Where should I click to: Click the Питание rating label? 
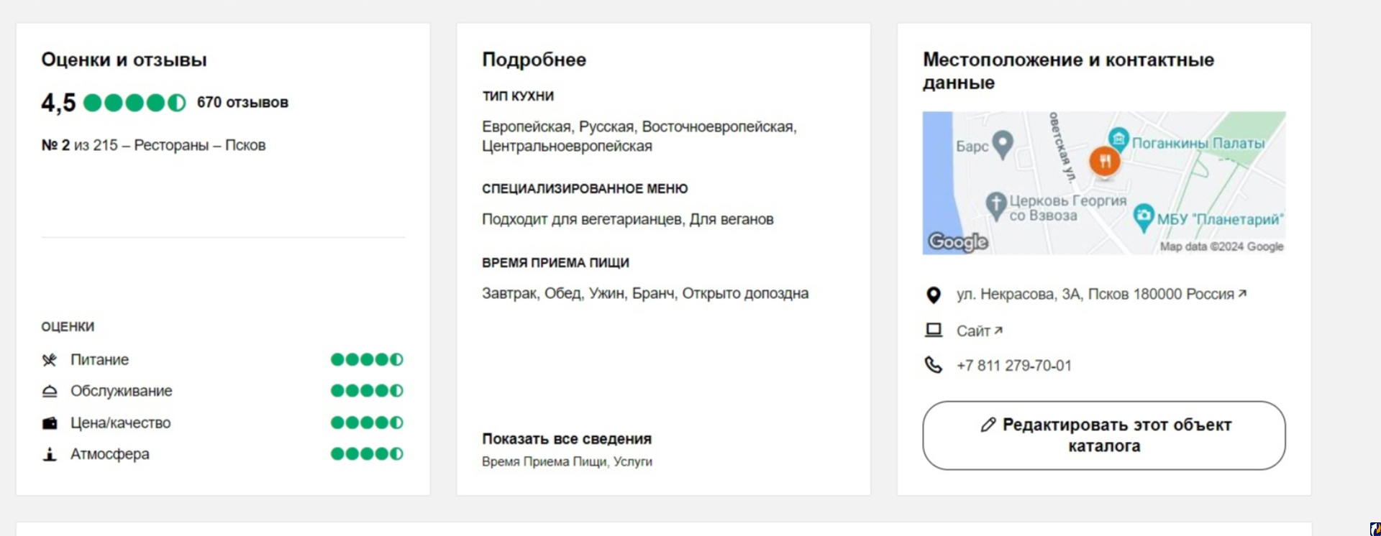point(99,360)
